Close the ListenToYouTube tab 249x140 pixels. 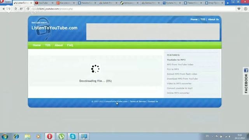pos(31,3)
